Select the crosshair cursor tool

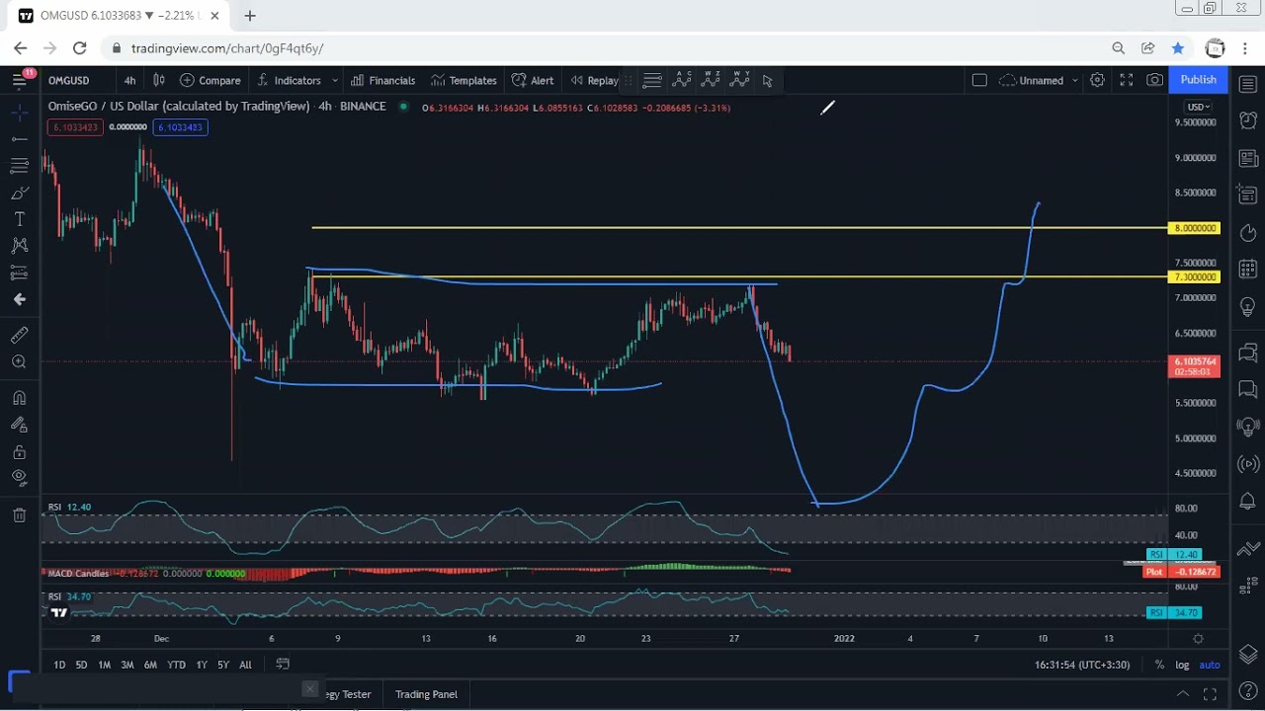(x=19, y=114)
